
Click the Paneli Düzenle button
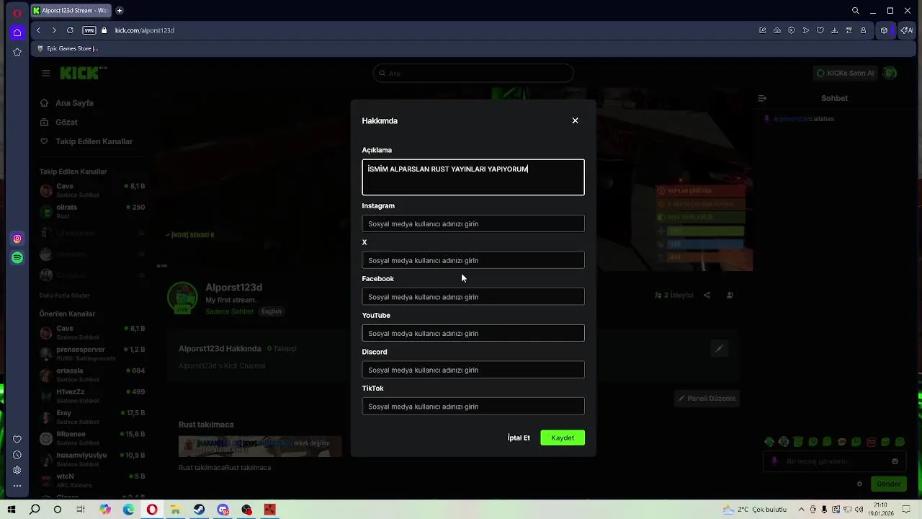point(707,398)
